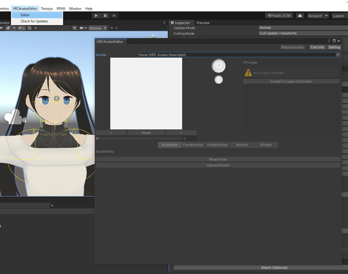The width and height of the screenshot is (348, 274).
Task: Click the Reload Avatar button
Action: click(293, 47)
